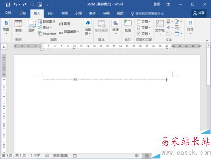Switch to Print Layout view
Screen dimensions: 211x159
[x=147, y=156]
